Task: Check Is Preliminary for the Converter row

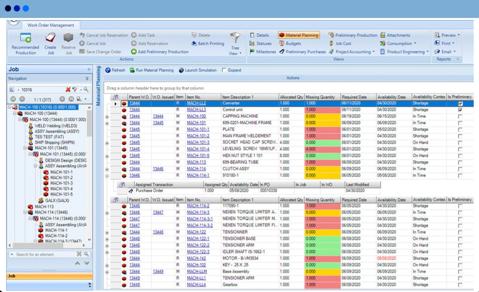Action: click(x=460, y=103)
